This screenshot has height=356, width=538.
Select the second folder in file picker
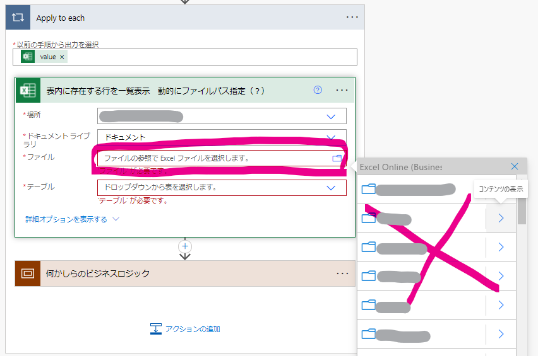point(421,219)
